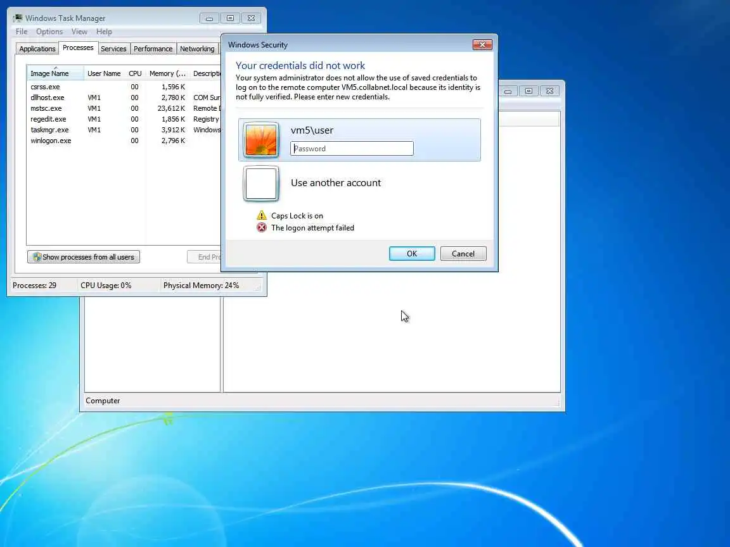Sort by the CPU column header
The width and height of the screenshot is (730, 547).
pos(135,73)
